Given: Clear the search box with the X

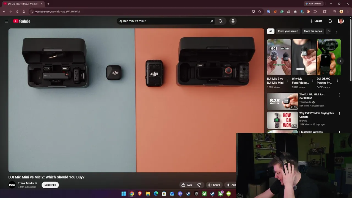Looking at the screenshot, I should (x=212, y=21).
